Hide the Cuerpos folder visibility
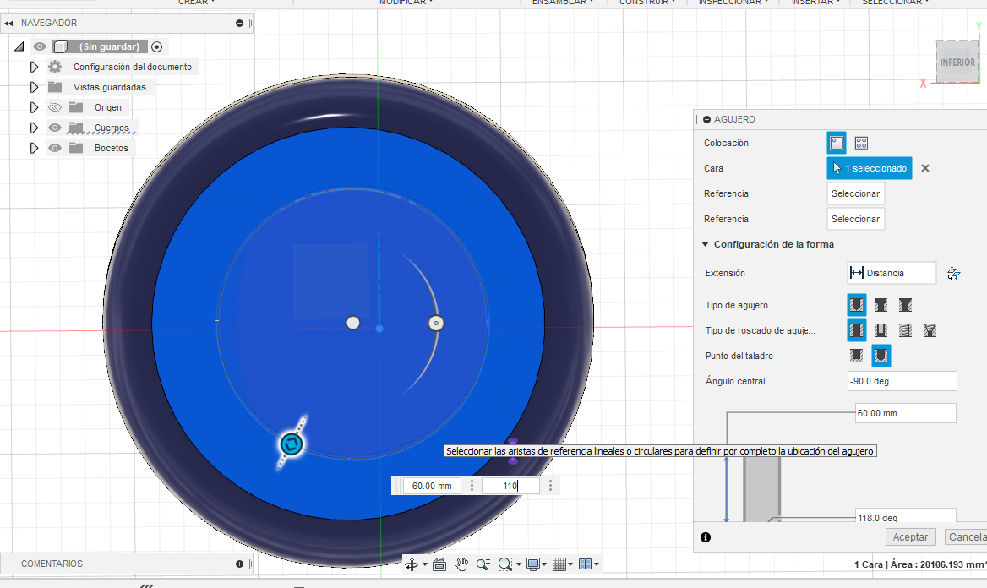Image resolution: width=987 pixels, height=588 pixels. point(55,128)
